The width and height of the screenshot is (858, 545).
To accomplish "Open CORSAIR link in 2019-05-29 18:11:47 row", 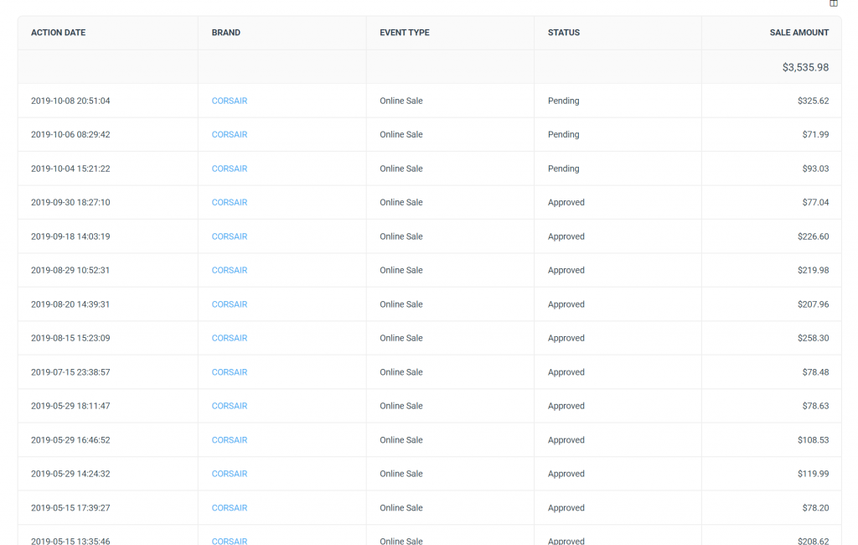I will pyautogui.click(x=230, y=407).
